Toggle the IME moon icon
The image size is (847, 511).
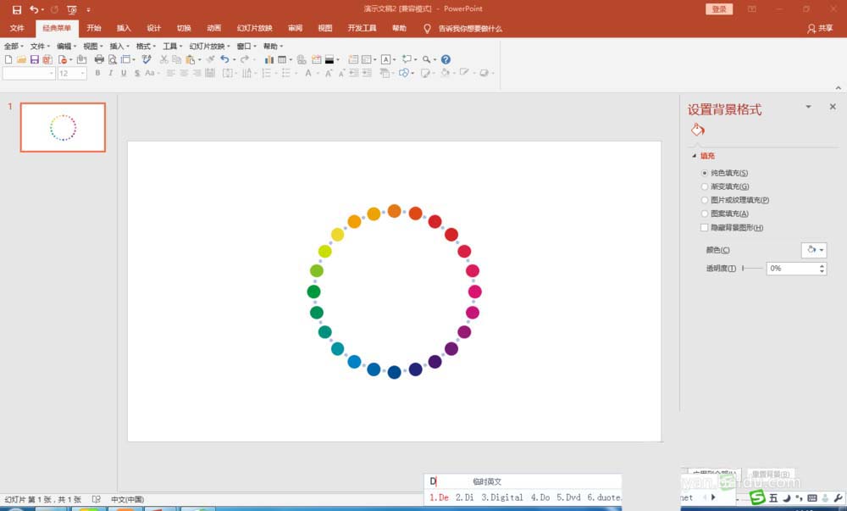(787, 498)
